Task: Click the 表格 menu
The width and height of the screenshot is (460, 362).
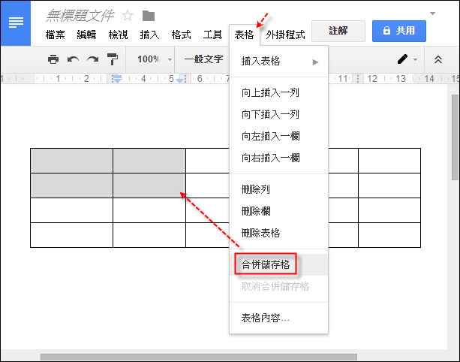Action: 244,35
